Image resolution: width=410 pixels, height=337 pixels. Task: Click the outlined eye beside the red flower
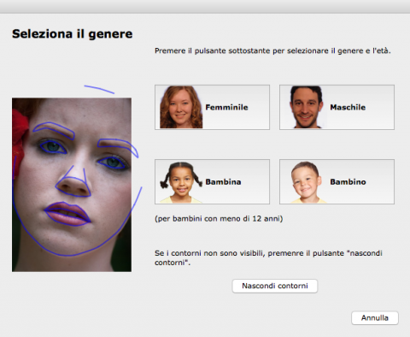(53, 146)
